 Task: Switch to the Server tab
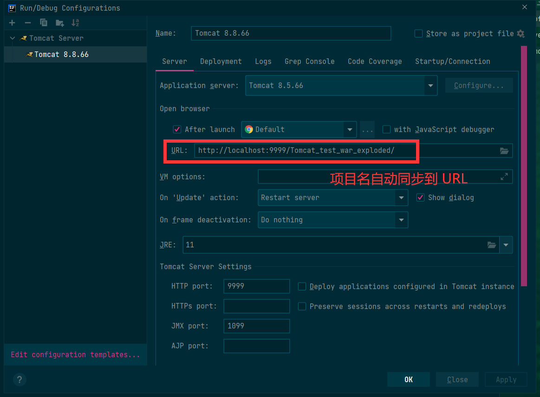point(175,62)
